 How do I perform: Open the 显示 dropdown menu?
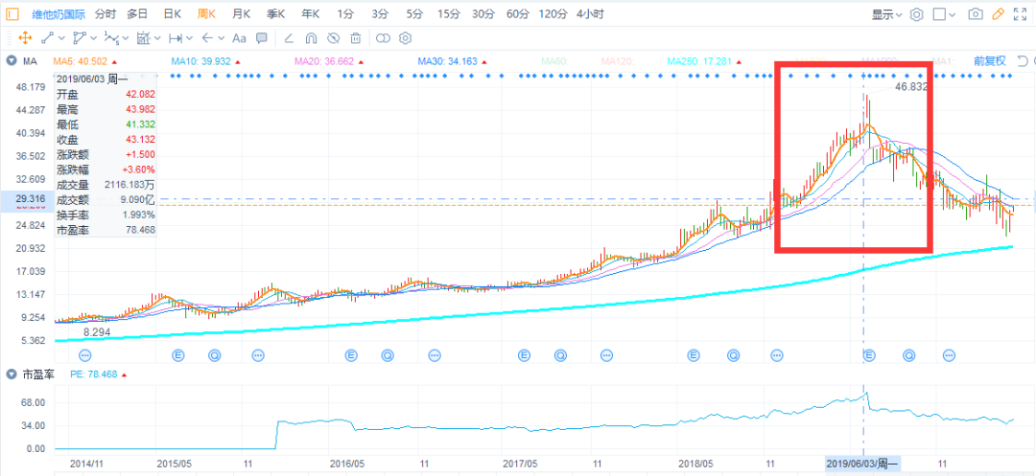886,14
